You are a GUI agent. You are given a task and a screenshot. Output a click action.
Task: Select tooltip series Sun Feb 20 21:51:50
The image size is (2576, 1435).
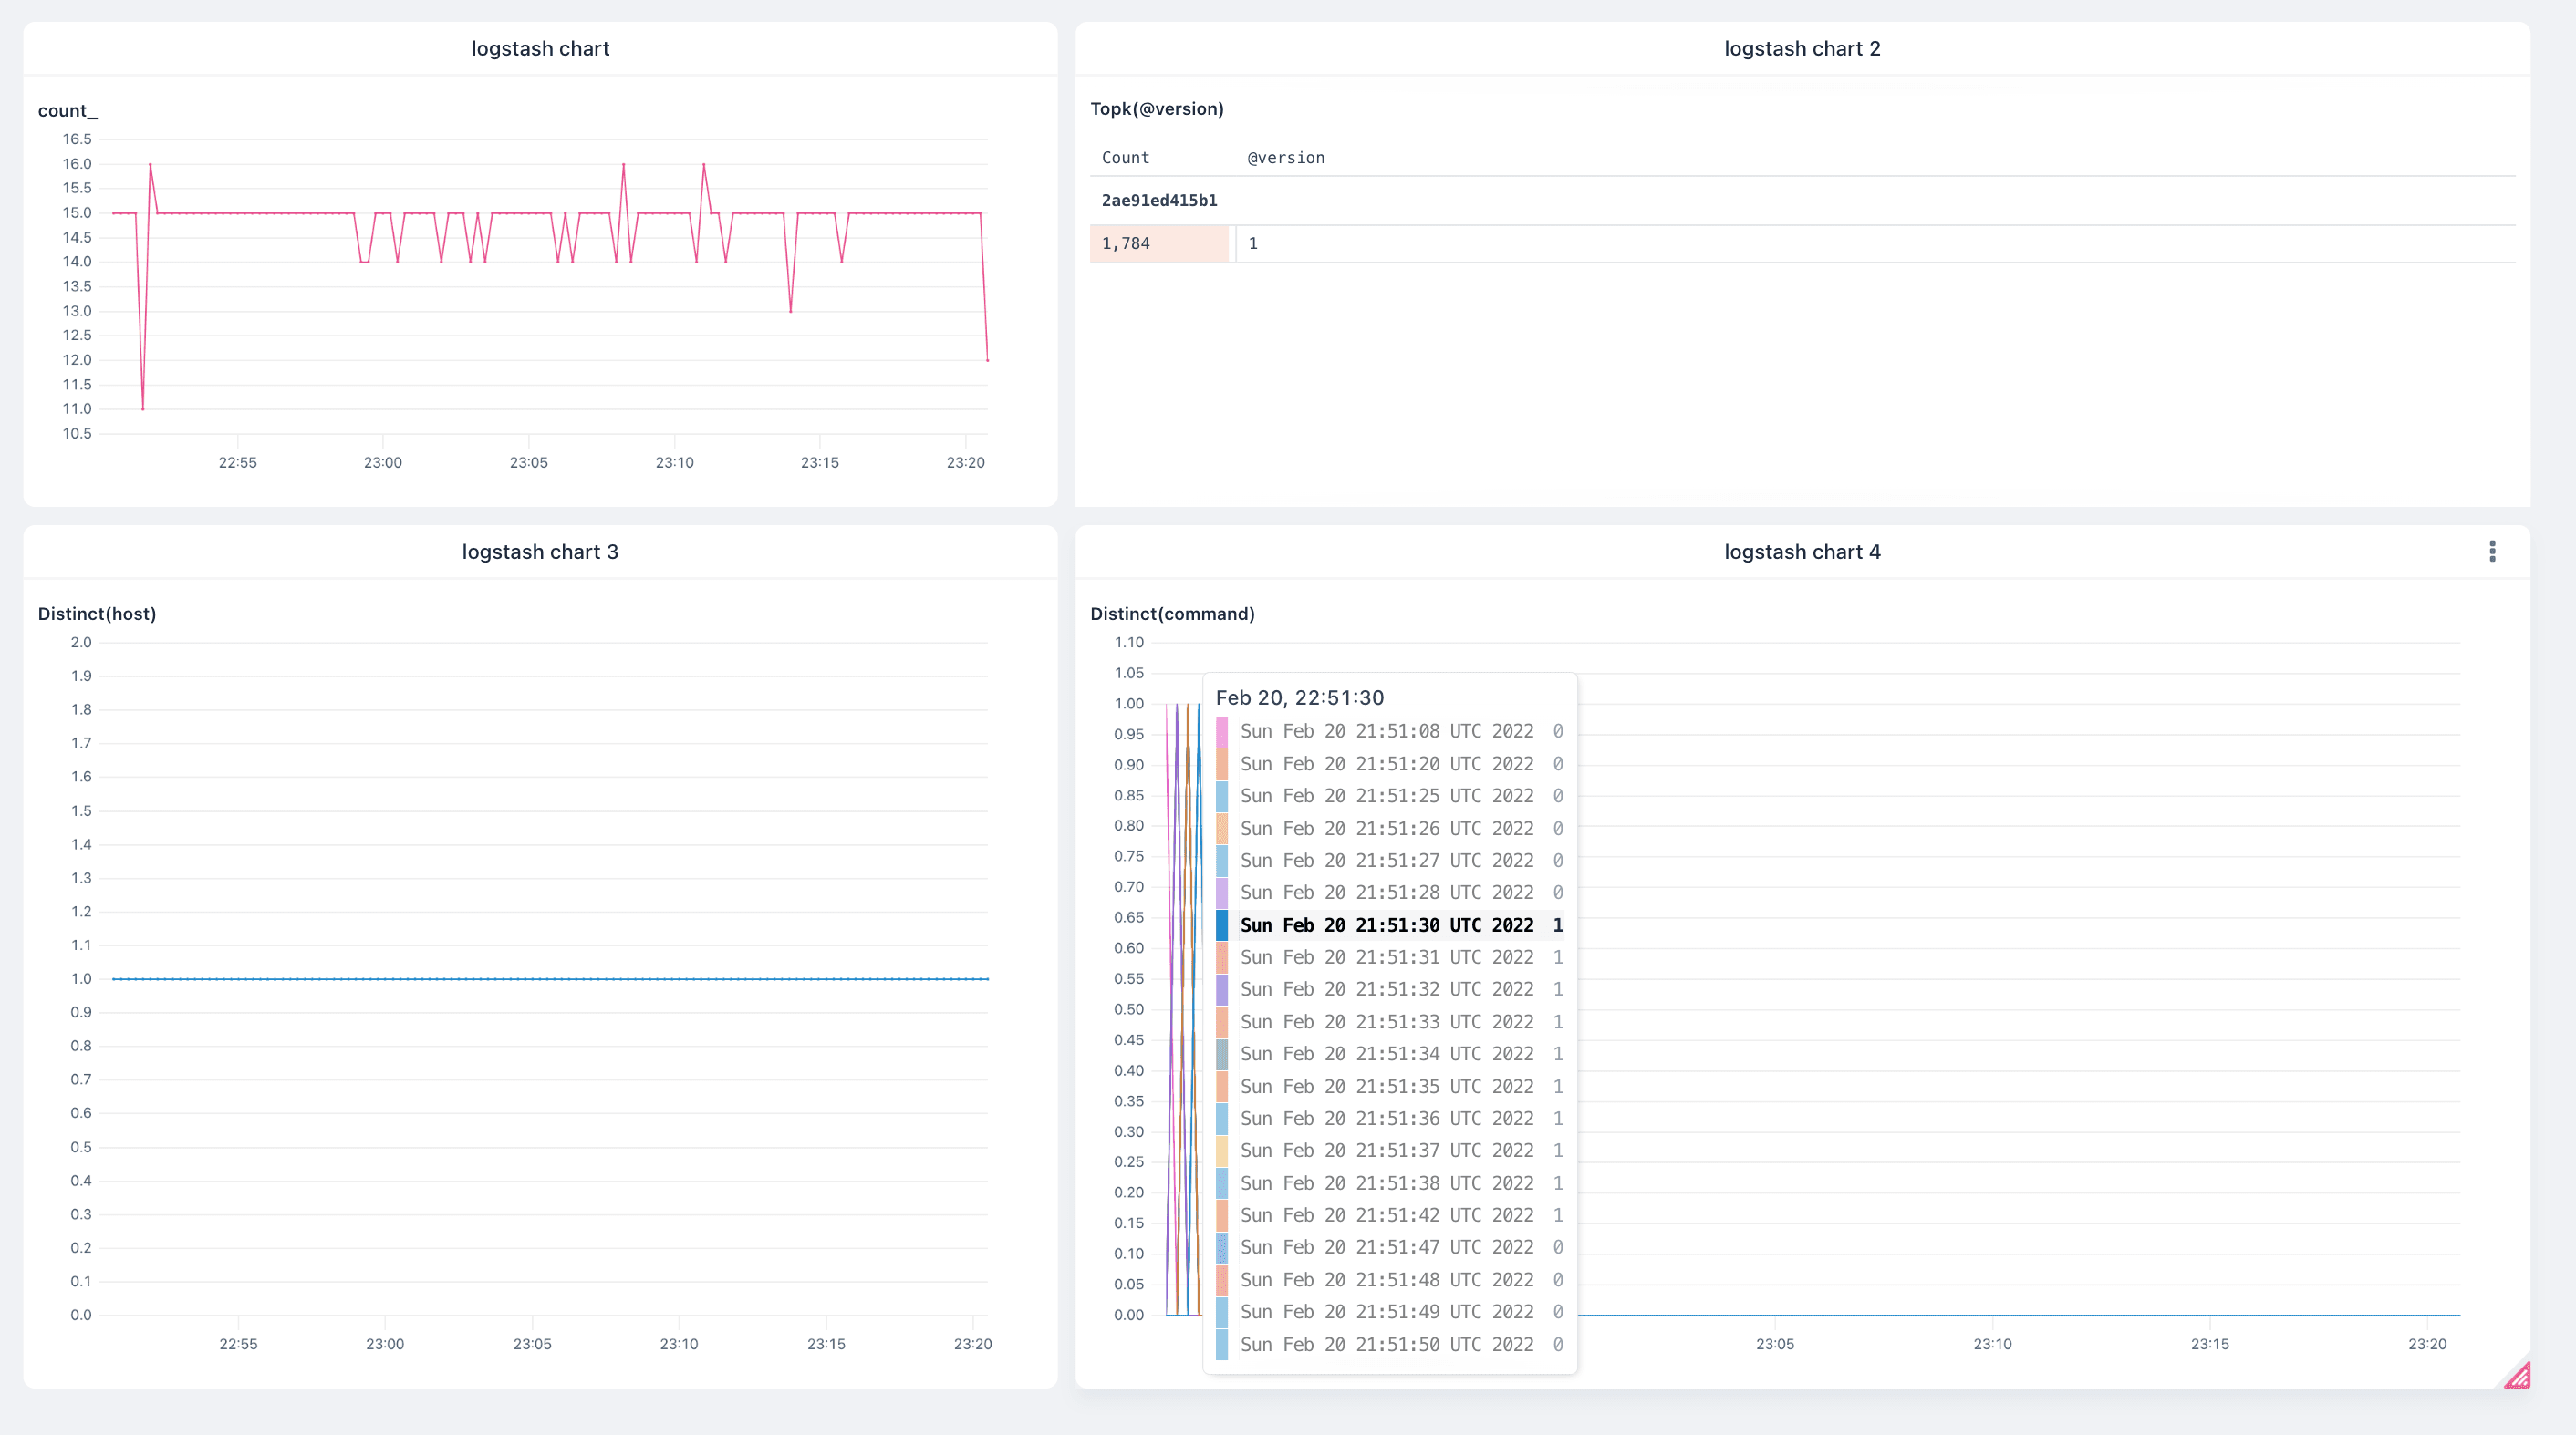click(x=1386, y=1344)
